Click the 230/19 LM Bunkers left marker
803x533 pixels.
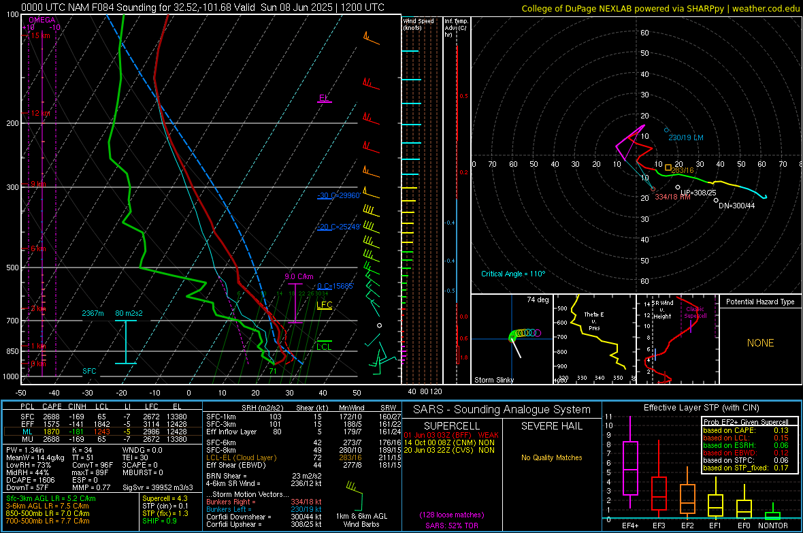click(x=666, y=130)
